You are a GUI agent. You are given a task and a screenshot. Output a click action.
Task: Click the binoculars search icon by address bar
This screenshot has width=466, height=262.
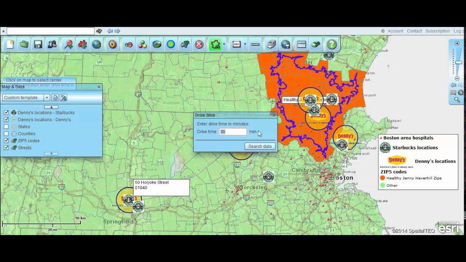(99, 31)
